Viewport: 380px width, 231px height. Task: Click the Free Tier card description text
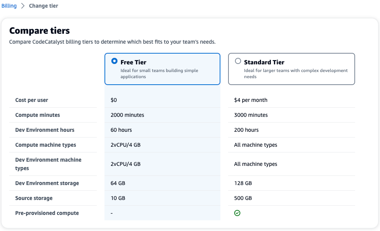[159, 74]
